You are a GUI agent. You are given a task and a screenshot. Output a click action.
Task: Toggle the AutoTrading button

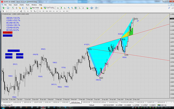[49, 8]
